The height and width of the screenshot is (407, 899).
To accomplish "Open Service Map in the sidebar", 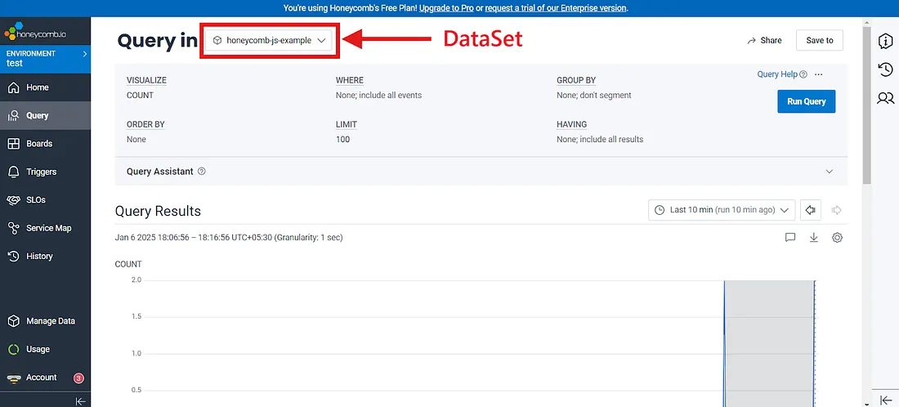I will click(x=48, y=228).
